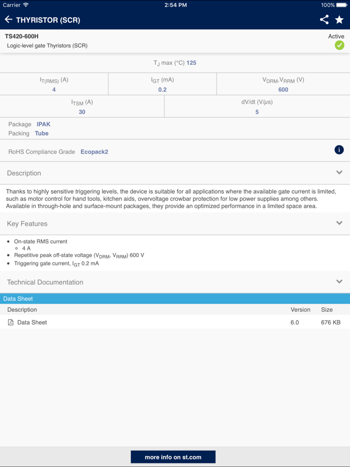Tap the Description section heading
The width and height of the screenshot is (350, 467).
point(24,173)
